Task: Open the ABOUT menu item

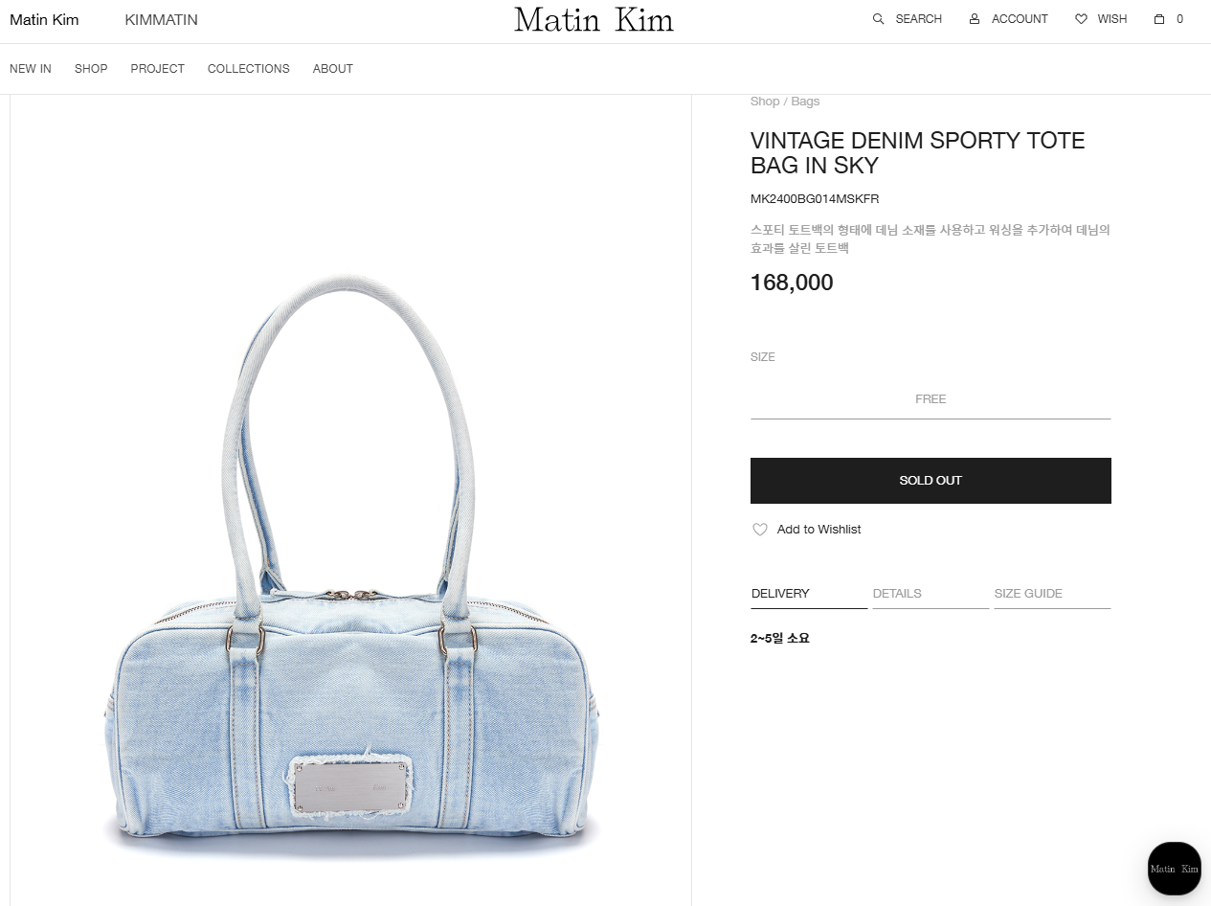Action: click(x=333, y=69)
